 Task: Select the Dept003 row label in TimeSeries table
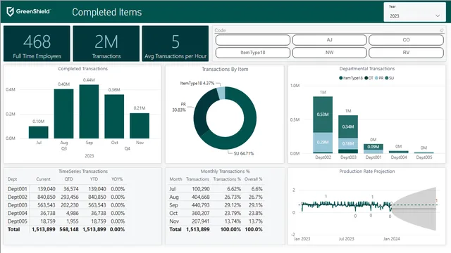coord(17,205)
